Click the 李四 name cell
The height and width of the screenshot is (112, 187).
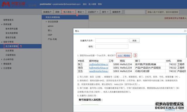[x=80, y=68]
